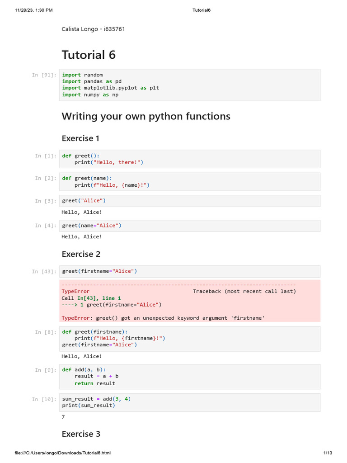The image size is (347, 463).
Task: Click the author line "Calista Longo - i635761"
Action: (93, 29)
